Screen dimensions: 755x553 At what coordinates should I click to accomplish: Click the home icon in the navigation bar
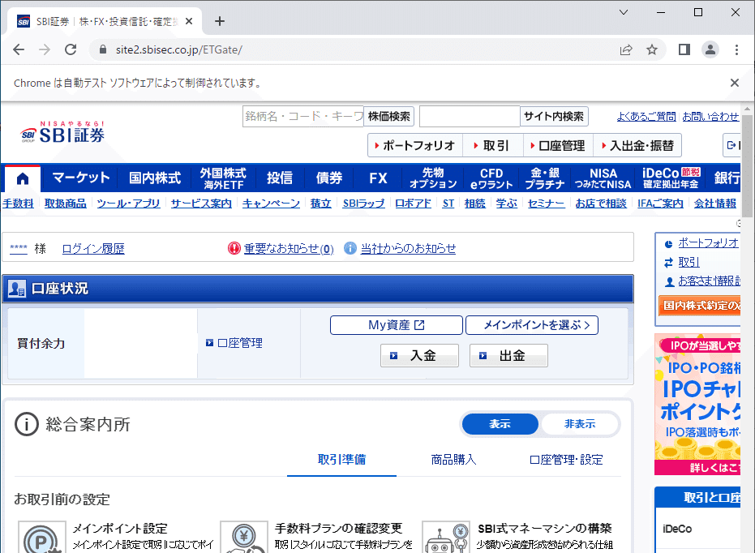click(x=23, y=178)
